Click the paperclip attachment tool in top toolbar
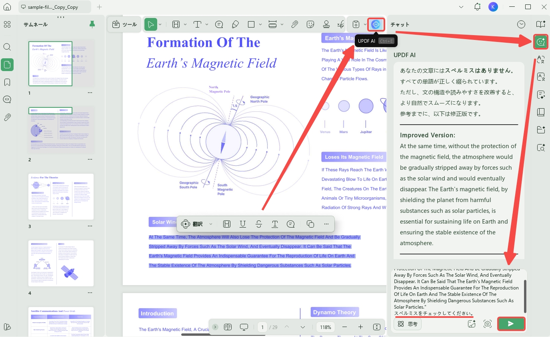Screen dimensions: 550x337 tap(294, 24)
